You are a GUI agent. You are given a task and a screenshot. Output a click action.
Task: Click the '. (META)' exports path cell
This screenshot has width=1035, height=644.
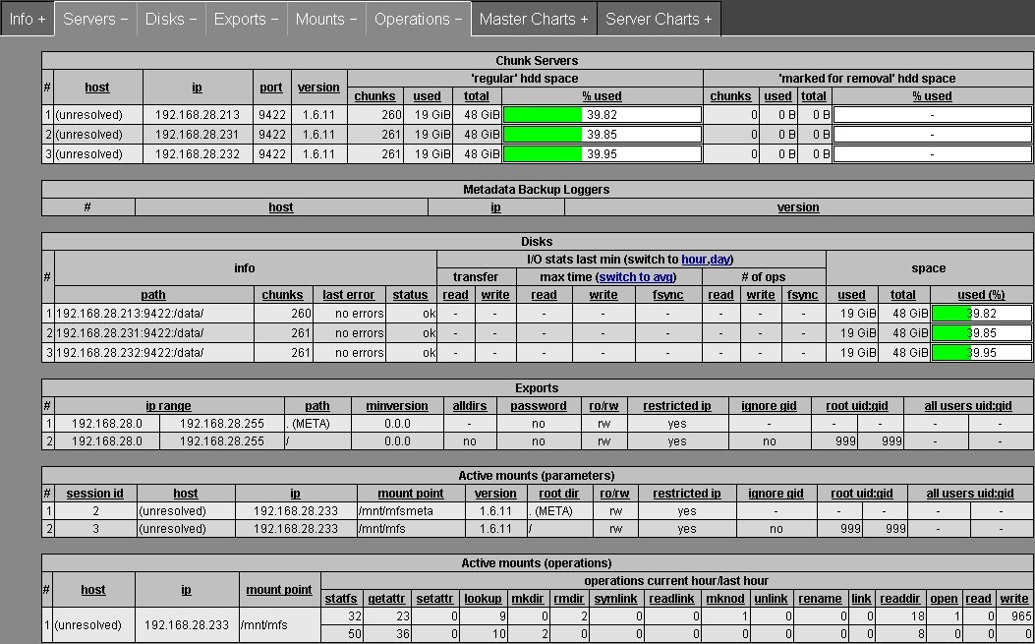pos(317,424)
